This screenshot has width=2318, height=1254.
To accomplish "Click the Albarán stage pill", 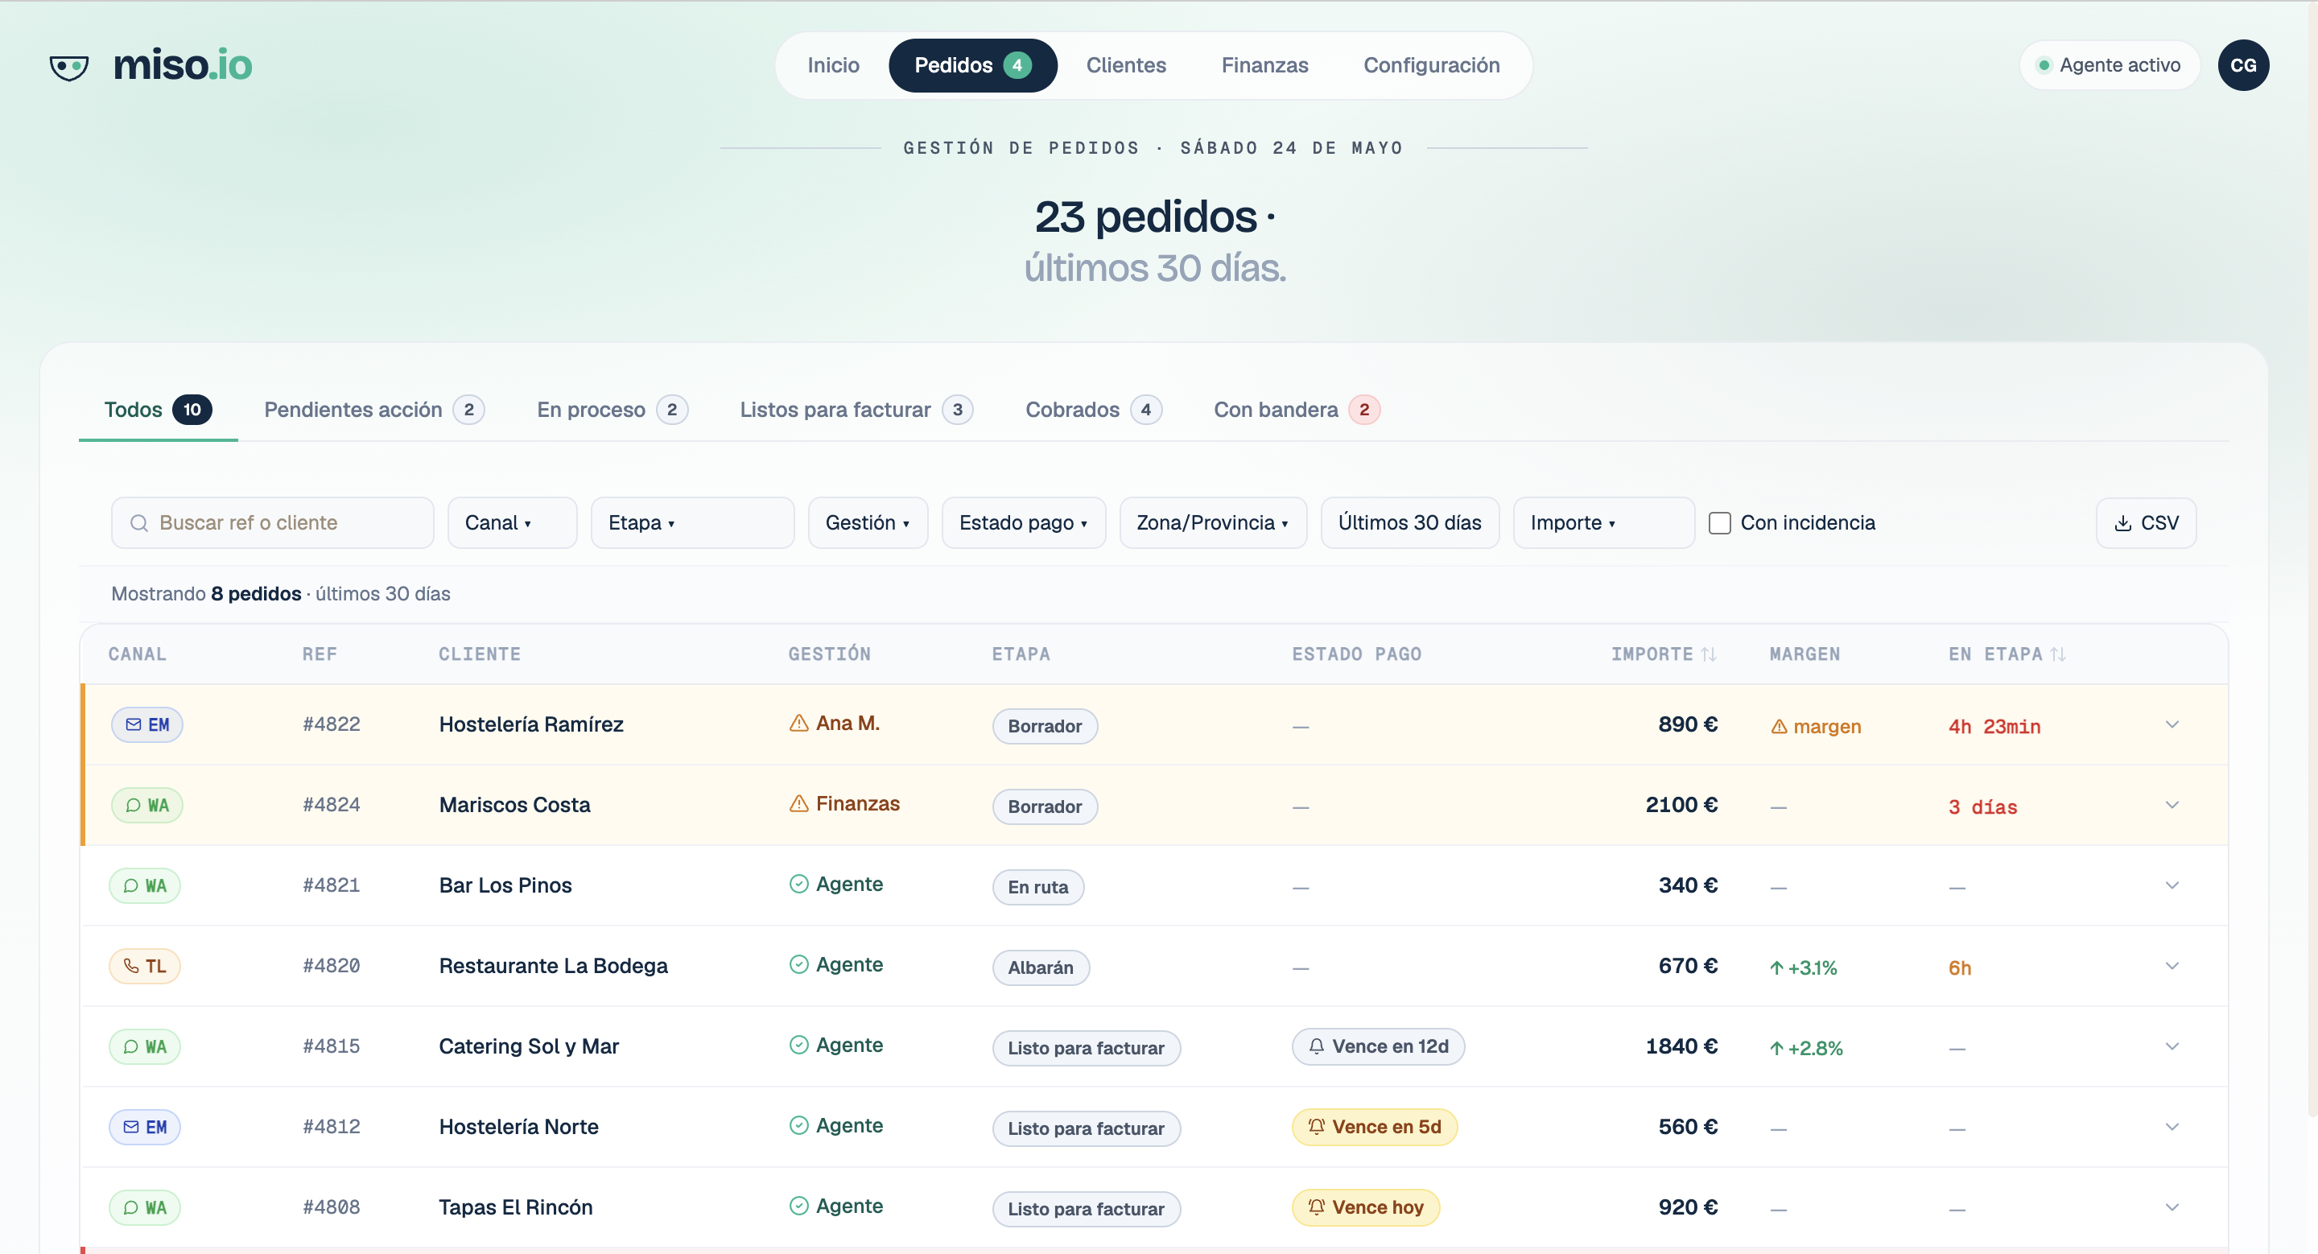I will click(1040, 968).
